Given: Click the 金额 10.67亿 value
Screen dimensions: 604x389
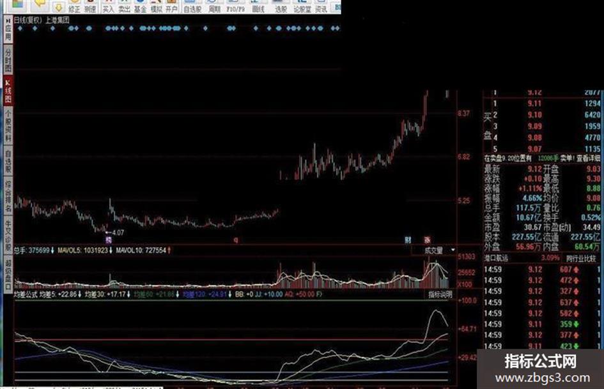Looking at the screenshot, I should (529, 218).
